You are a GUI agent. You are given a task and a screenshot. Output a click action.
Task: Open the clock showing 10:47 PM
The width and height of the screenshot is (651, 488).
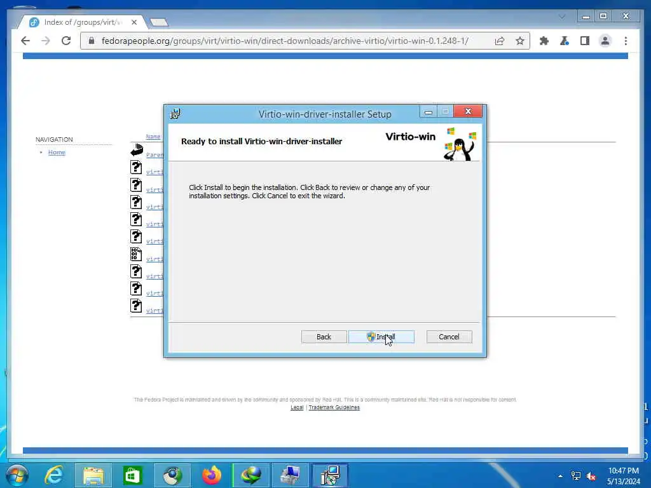click(x=624, y=476)
